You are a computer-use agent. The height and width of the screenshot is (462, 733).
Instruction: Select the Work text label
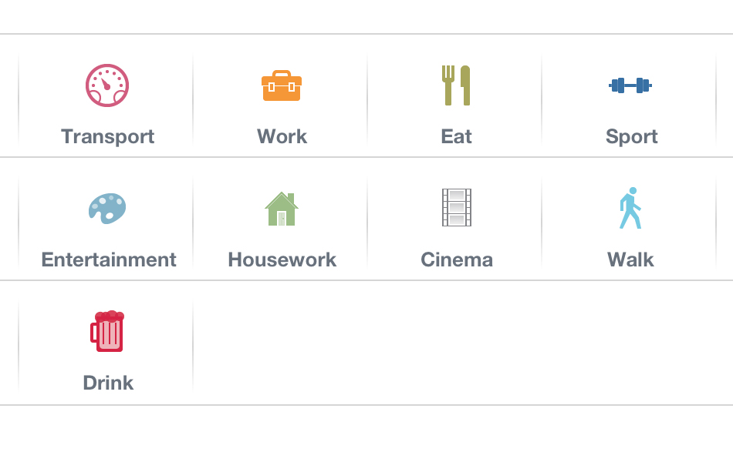pos(282,136)
